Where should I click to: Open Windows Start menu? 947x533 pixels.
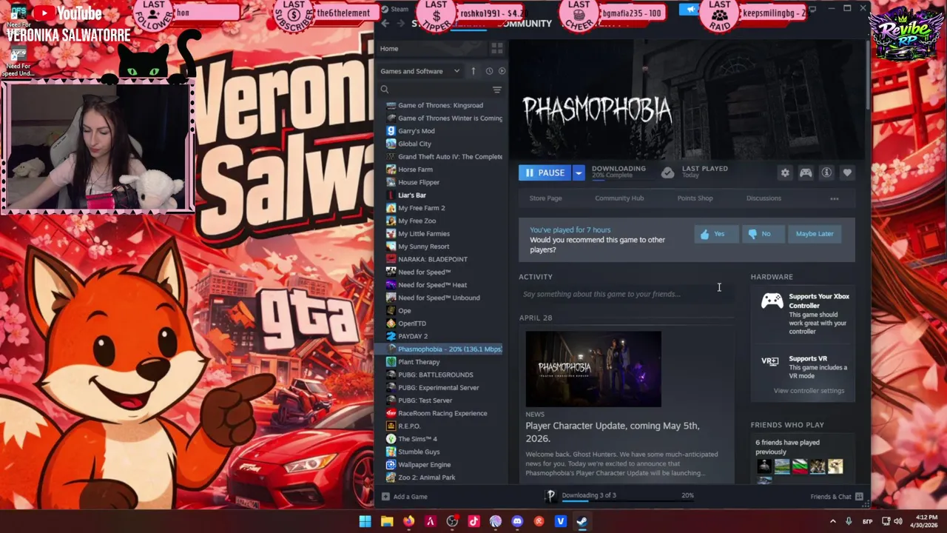(365, 521)
